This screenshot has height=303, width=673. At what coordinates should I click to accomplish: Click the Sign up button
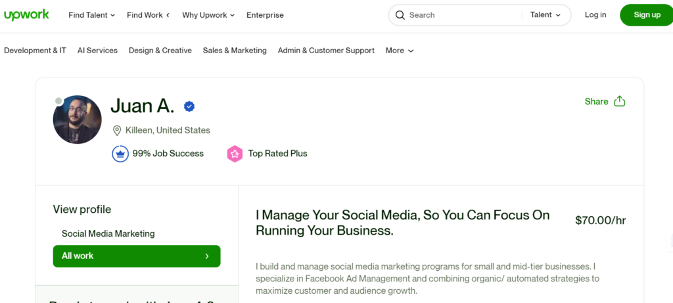647,15
